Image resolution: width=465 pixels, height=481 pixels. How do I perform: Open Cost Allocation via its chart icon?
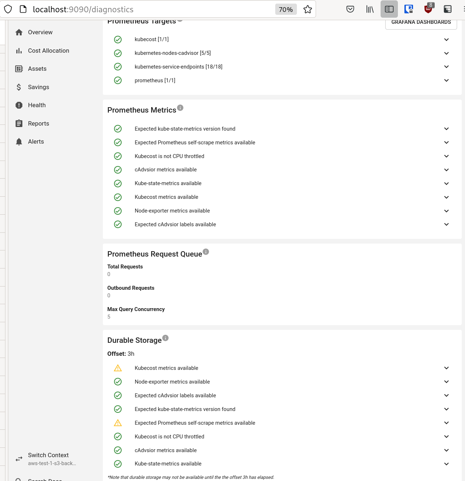(x=19, y=51)
